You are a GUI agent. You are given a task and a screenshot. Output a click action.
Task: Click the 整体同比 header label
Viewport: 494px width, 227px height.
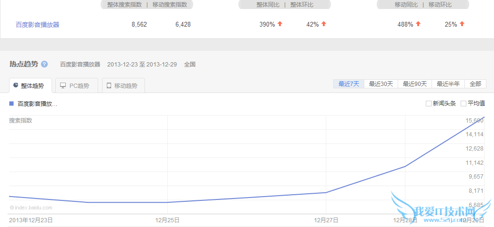coord(268,5)
